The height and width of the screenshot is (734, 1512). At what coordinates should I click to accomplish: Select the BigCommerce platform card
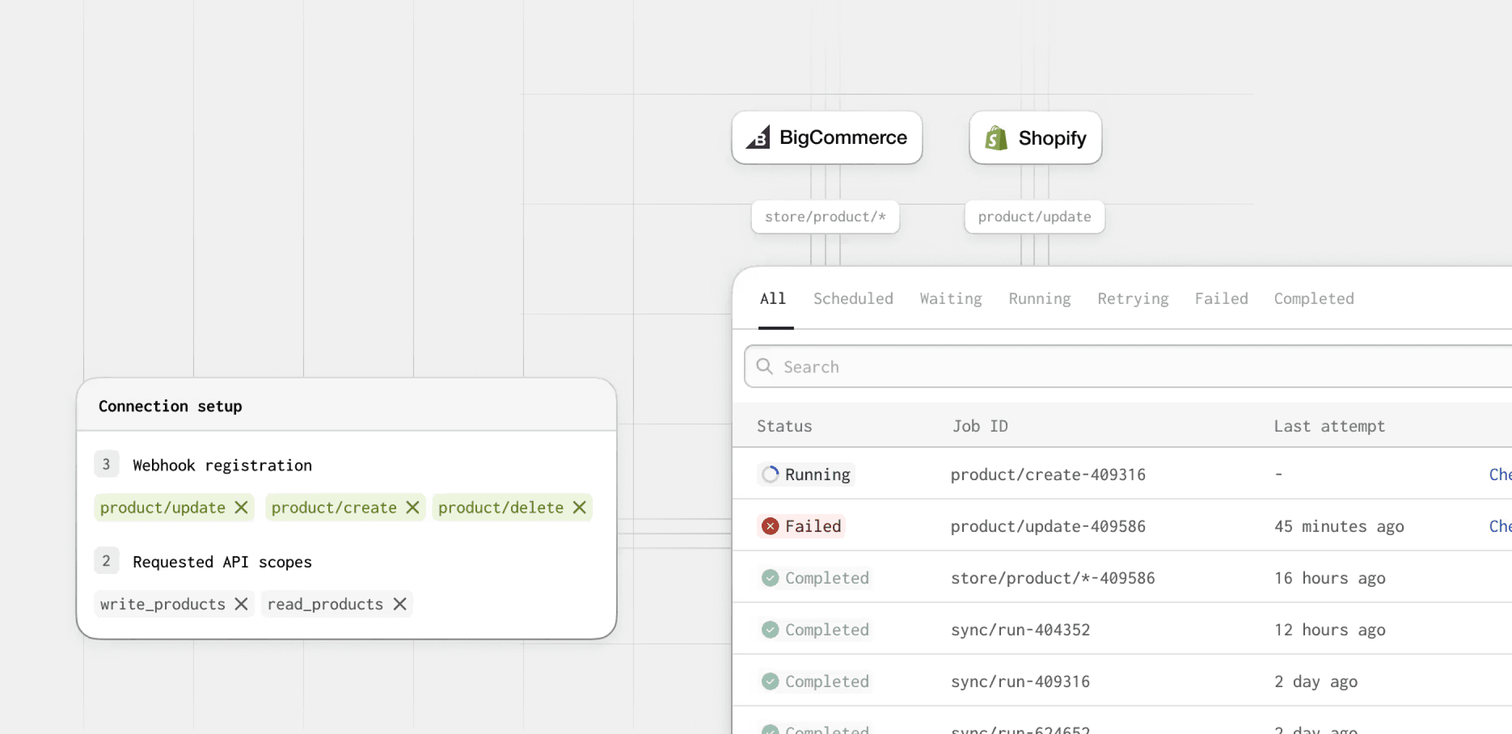click(826, 138)
